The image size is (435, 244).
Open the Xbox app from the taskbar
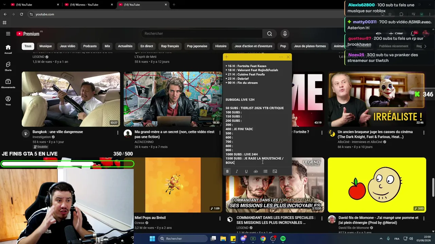(253, 239)
